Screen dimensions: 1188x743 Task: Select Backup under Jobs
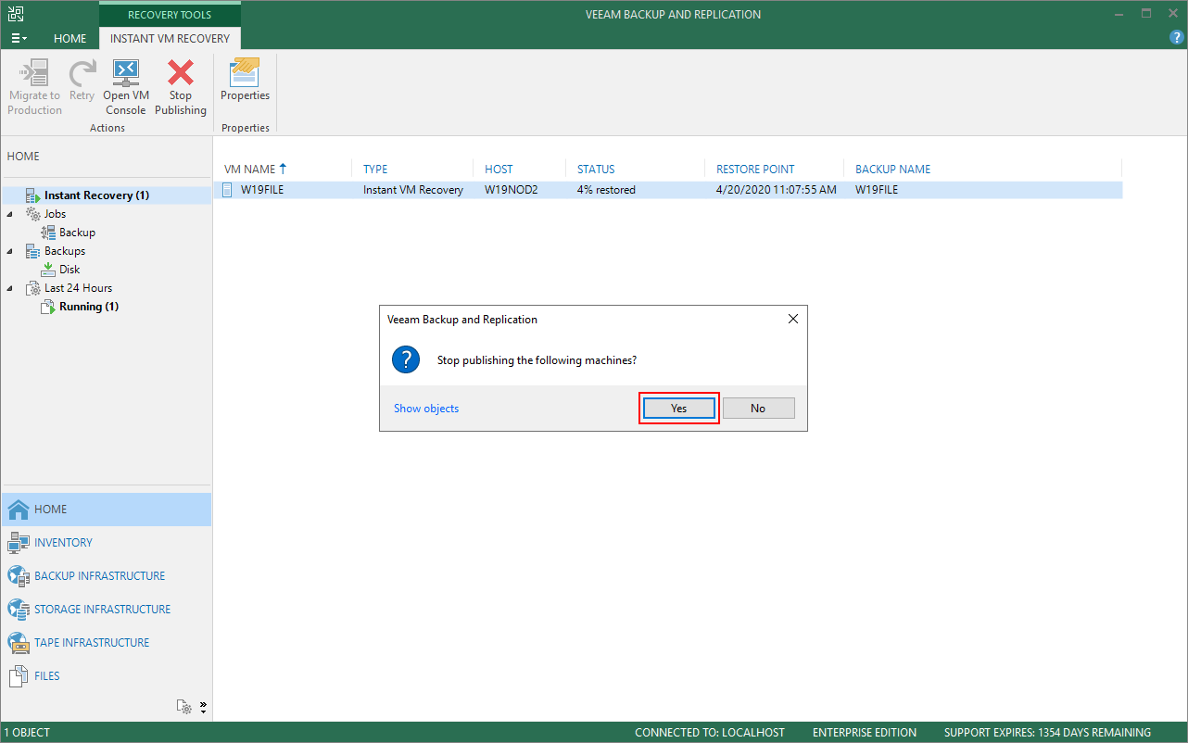77,233
